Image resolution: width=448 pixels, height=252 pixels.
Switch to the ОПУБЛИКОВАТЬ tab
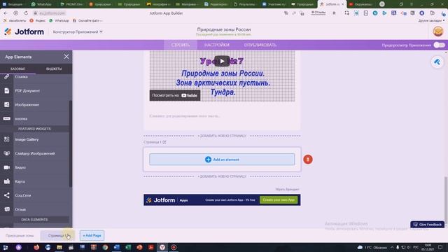tap(260, 45)
